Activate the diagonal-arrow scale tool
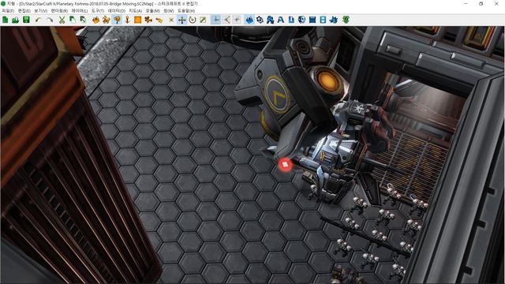 point(203,20)
